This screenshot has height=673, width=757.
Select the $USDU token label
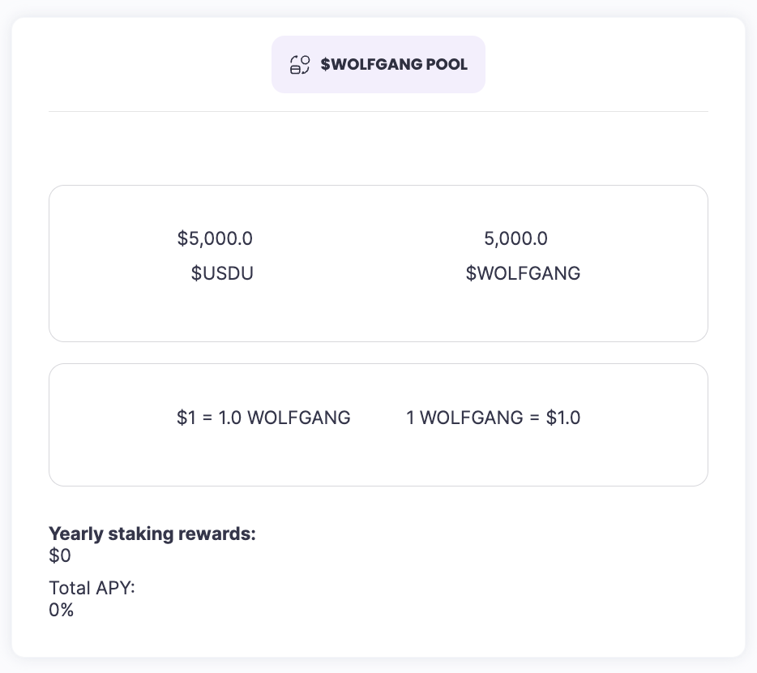click(222, 273)
